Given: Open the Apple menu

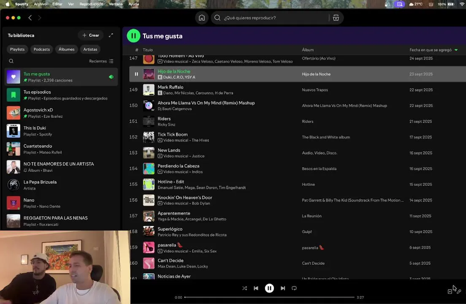Looking at the screenshot, I should pos(8,4).
